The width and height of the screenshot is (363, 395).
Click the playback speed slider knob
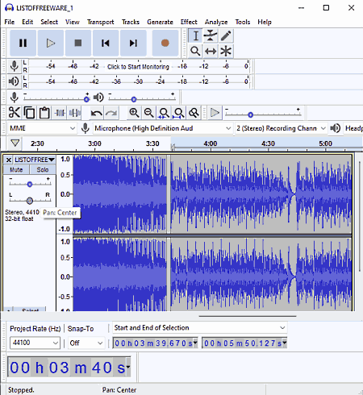coord(250,114)
